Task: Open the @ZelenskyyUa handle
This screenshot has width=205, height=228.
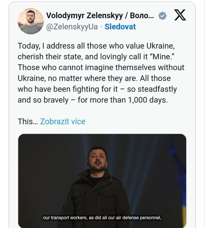Action: pyautogui.click(x=72, y=27)
